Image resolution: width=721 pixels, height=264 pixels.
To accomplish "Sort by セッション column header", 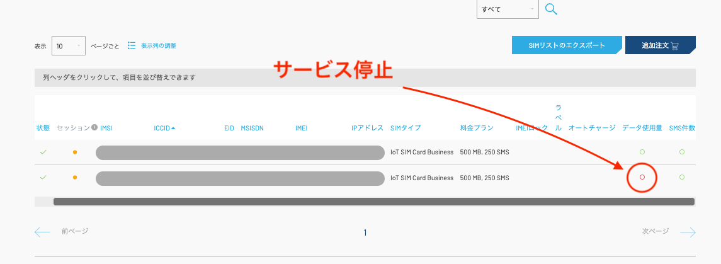I will [73, 128].
